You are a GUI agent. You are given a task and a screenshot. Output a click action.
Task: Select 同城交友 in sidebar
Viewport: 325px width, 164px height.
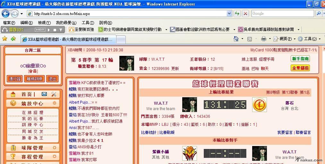click(33, 132)
